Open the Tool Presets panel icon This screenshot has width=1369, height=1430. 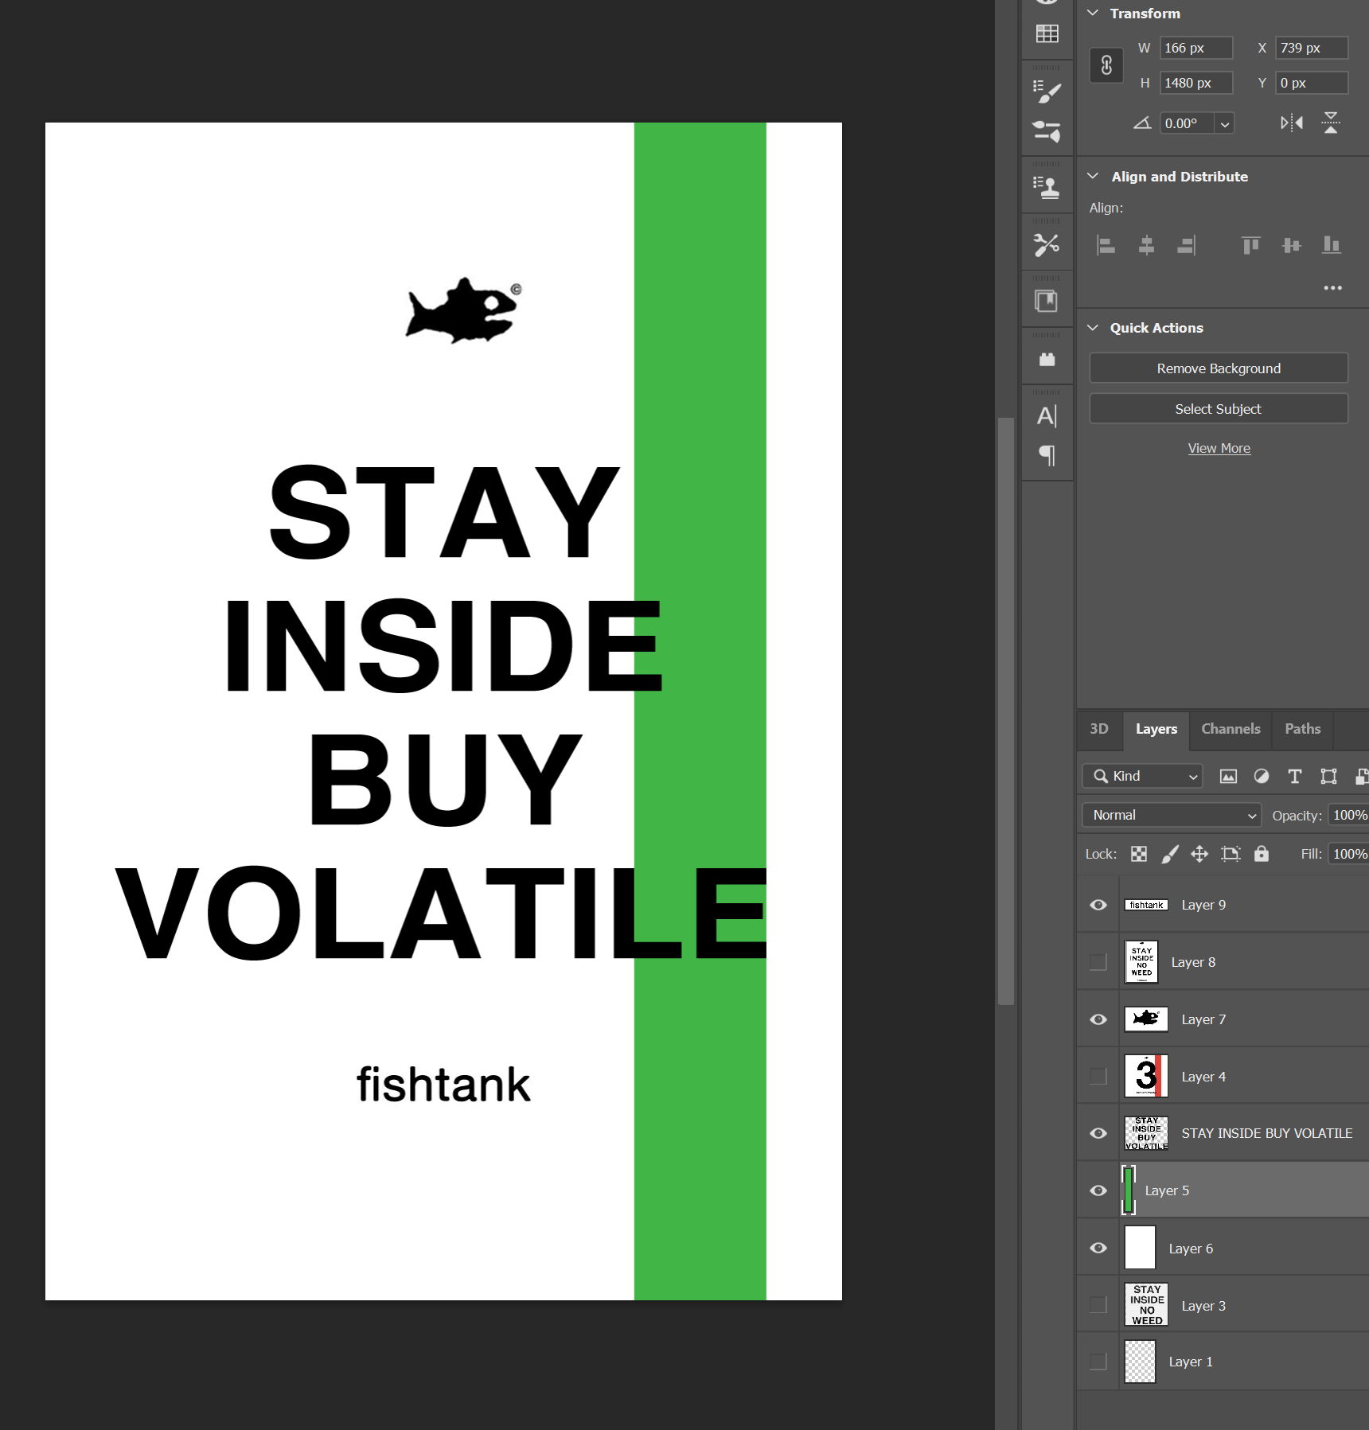pos(1047,244)
